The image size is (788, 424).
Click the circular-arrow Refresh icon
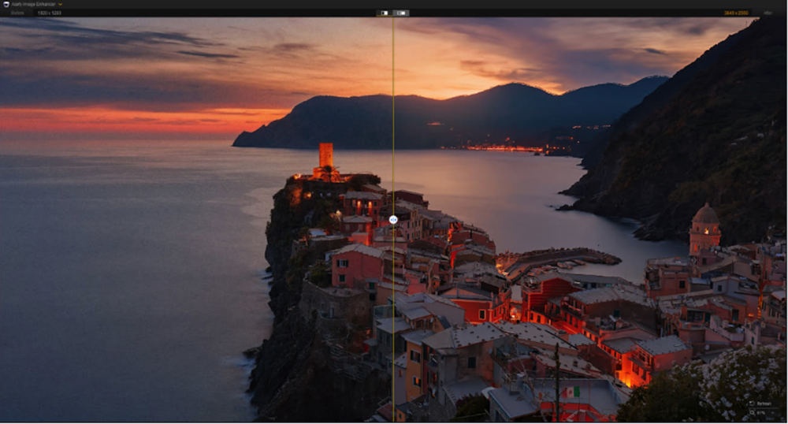click(753, 404)
